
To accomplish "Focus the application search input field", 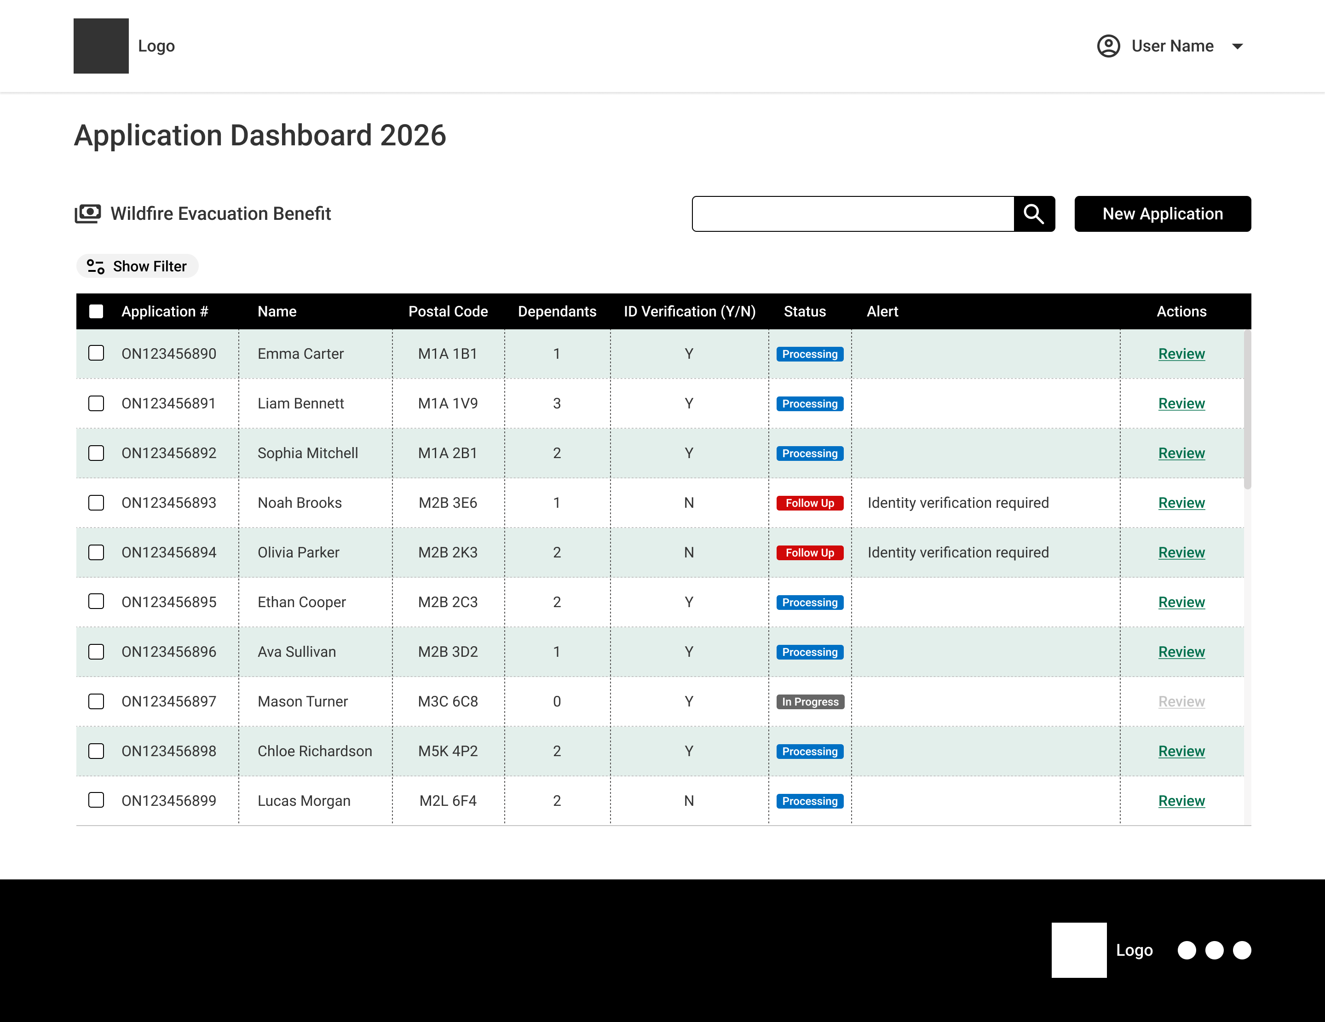I will tap(853, 213).
